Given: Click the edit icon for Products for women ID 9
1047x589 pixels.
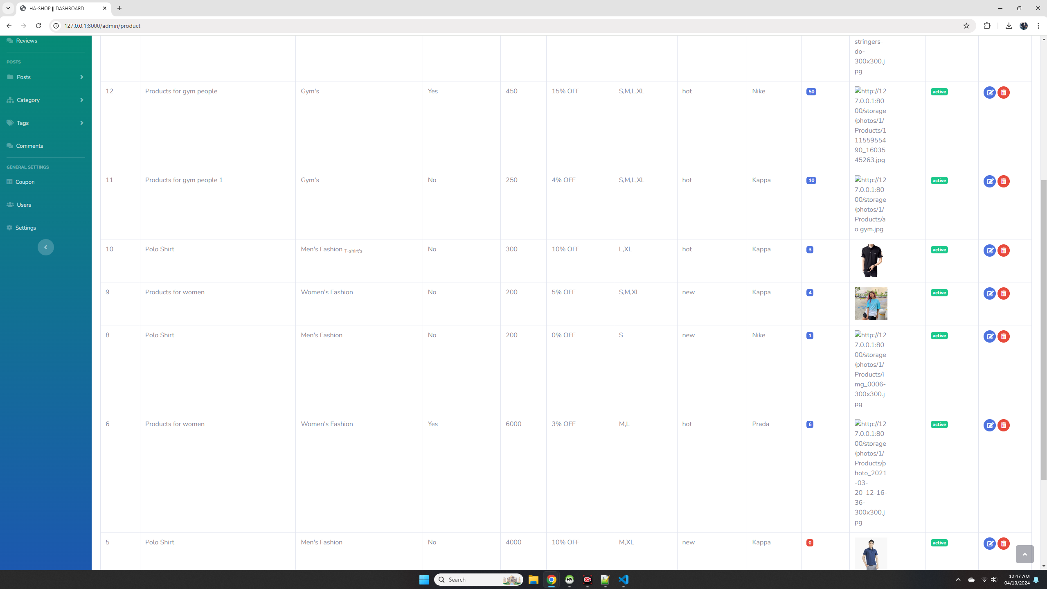Looking at the screenshot, I should click(x=990, y=293).
